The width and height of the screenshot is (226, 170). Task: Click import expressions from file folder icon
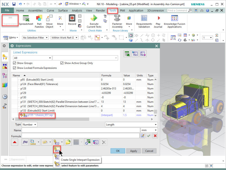click(68, 142)
